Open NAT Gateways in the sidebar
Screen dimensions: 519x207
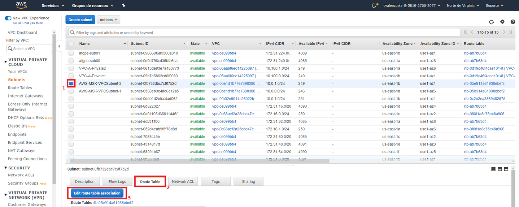tap(22, 151)
